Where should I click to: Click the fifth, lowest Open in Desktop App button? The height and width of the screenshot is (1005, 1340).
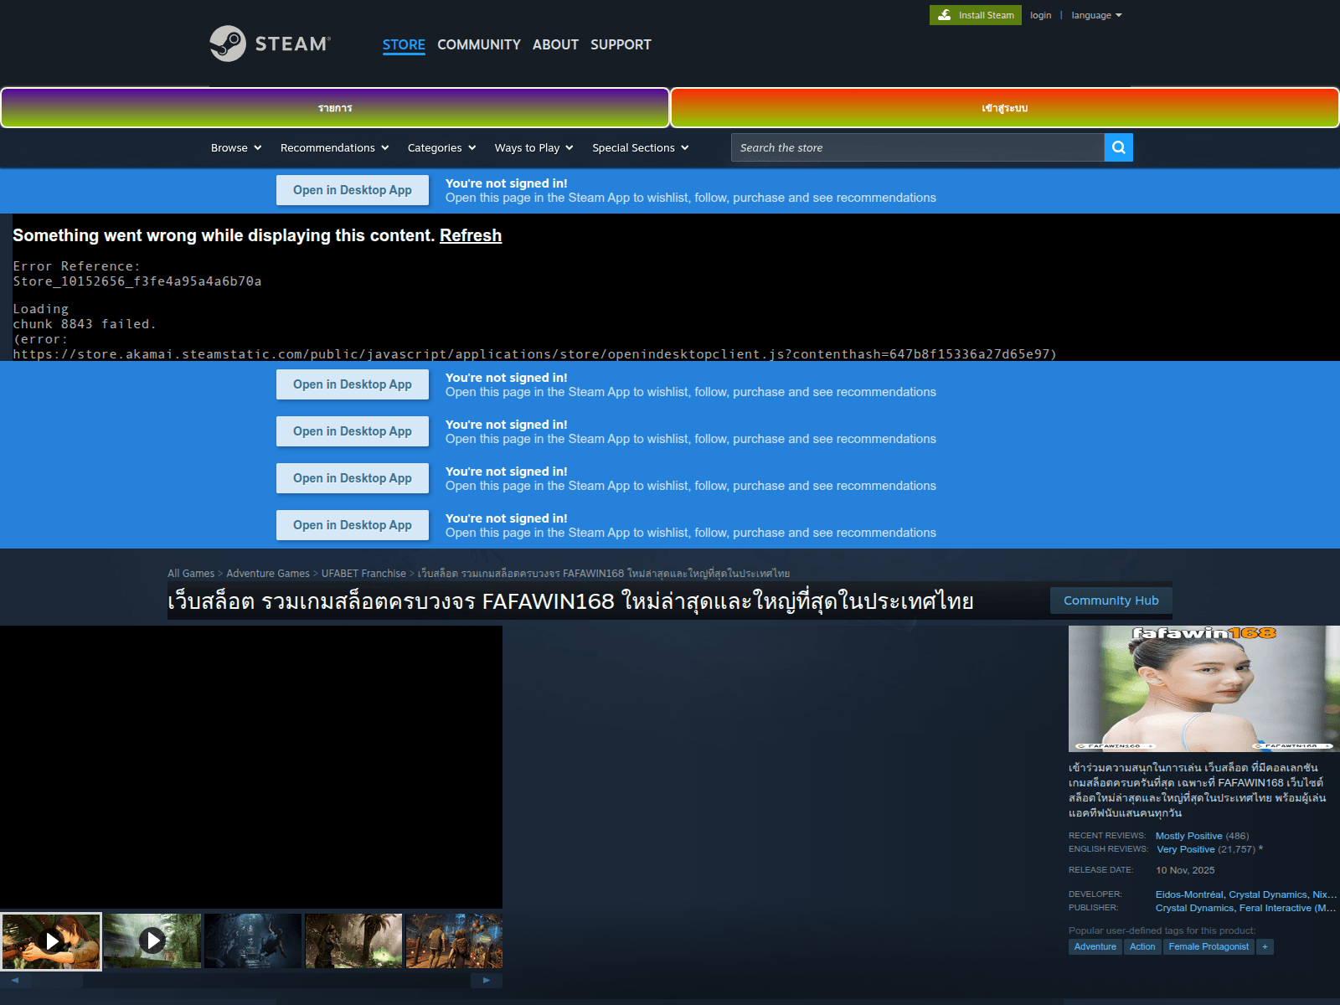(353, 525)
